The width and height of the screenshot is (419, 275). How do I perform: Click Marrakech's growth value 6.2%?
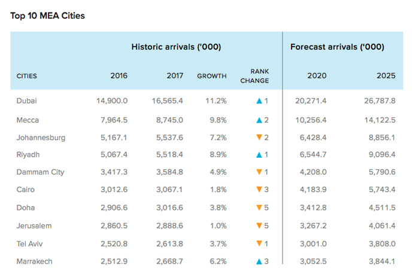(218, 261)
